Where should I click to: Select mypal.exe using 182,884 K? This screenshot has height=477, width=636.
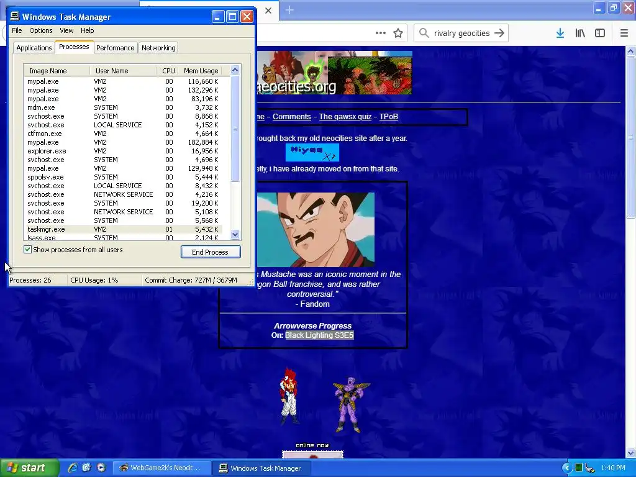tap(123, 142)
